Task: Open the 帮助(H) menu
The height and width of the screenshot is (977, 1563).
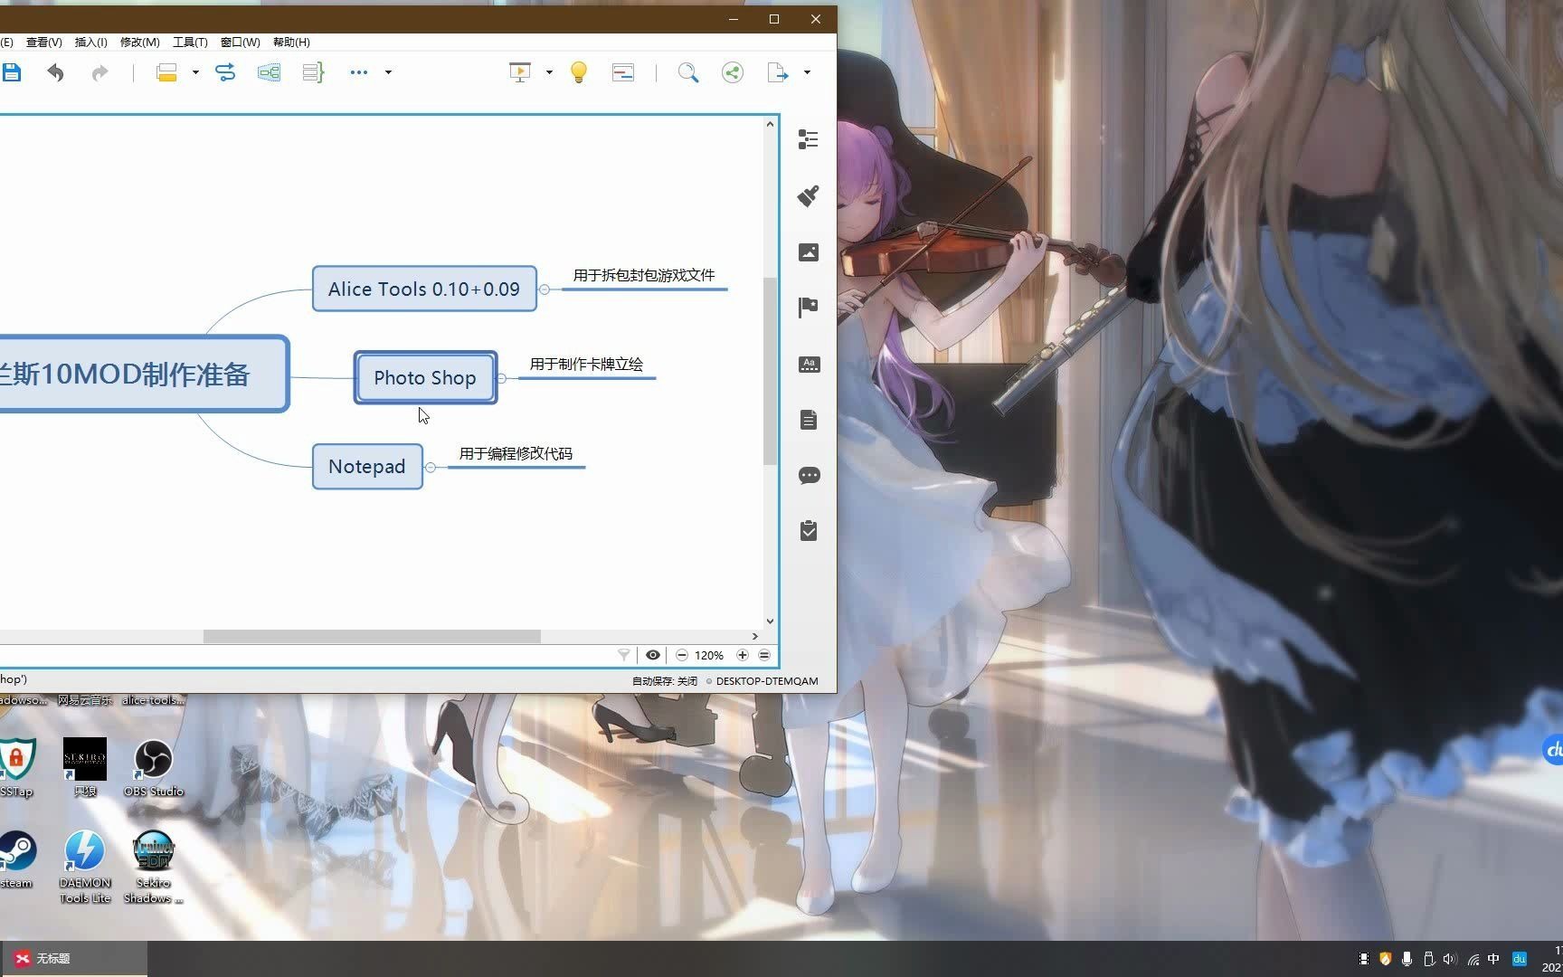Action: [x=291, y=43]
